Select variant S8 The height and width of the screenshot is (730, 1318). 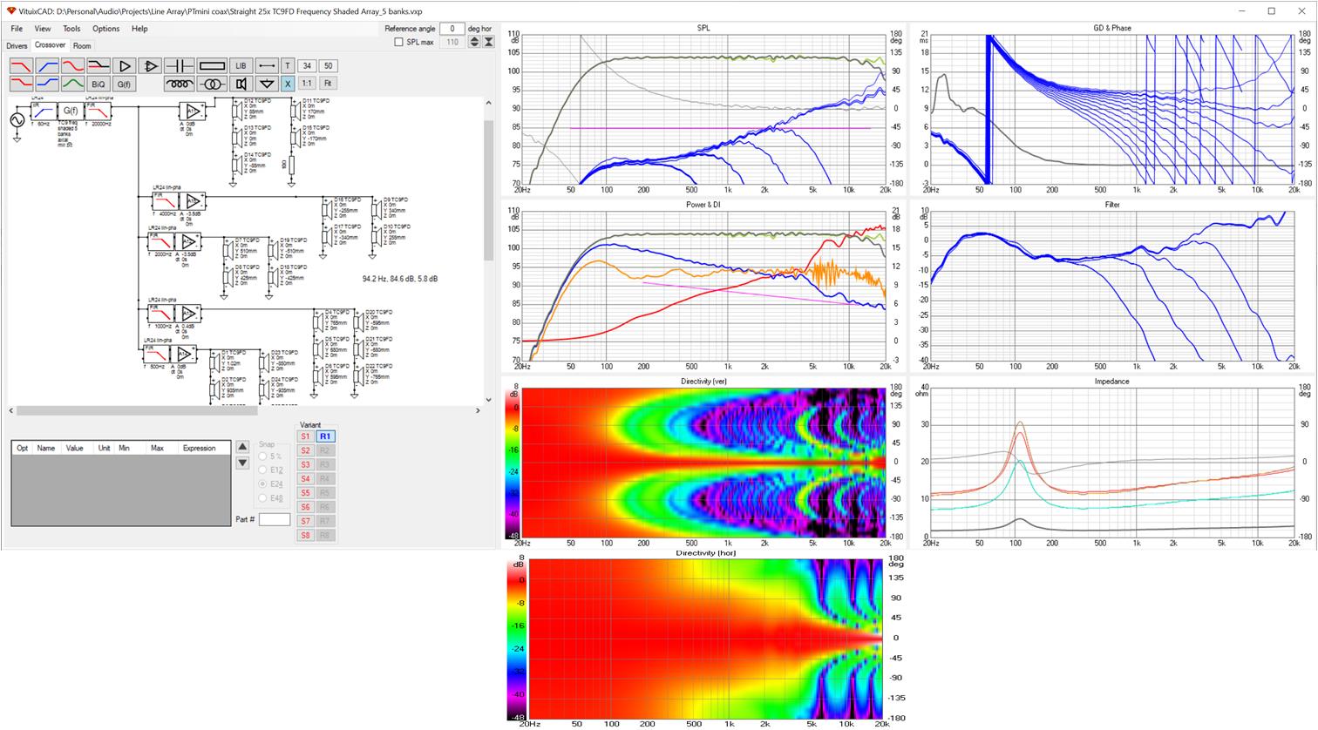point(305,535)
